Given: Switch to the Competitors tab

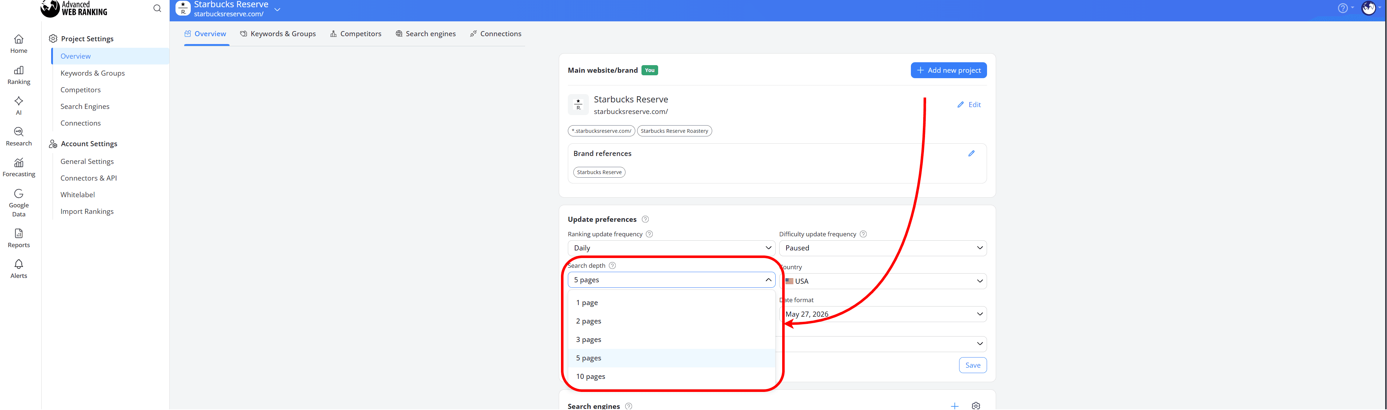Looking at the screenshot, I should click(x=356, y=34).
